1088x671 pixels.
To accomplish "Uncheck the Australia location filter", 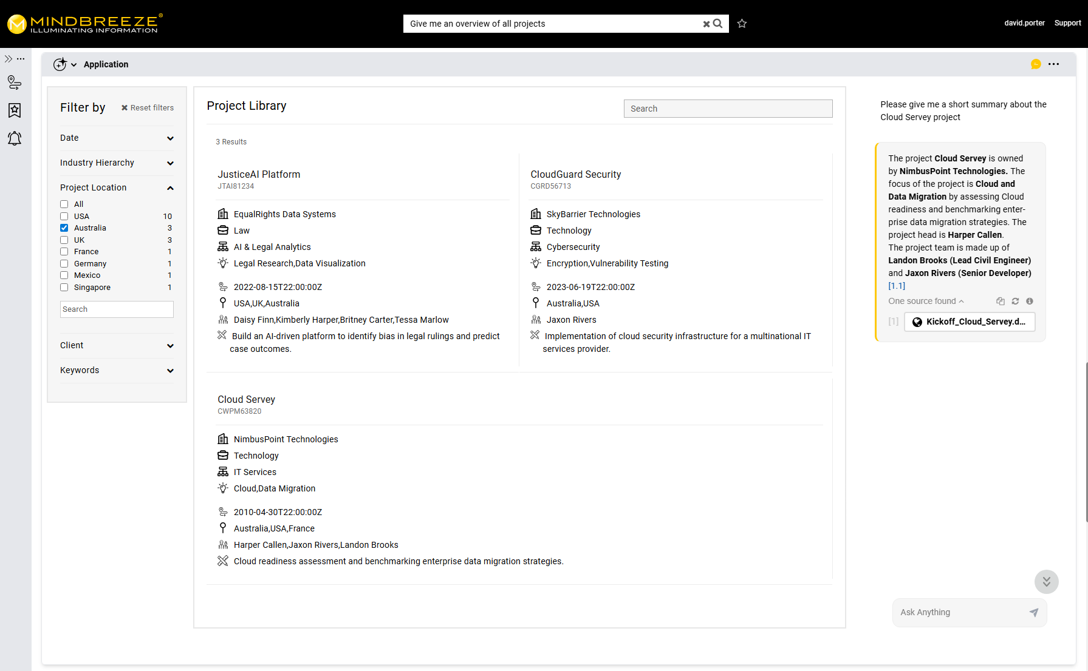I will click(64, 228).
